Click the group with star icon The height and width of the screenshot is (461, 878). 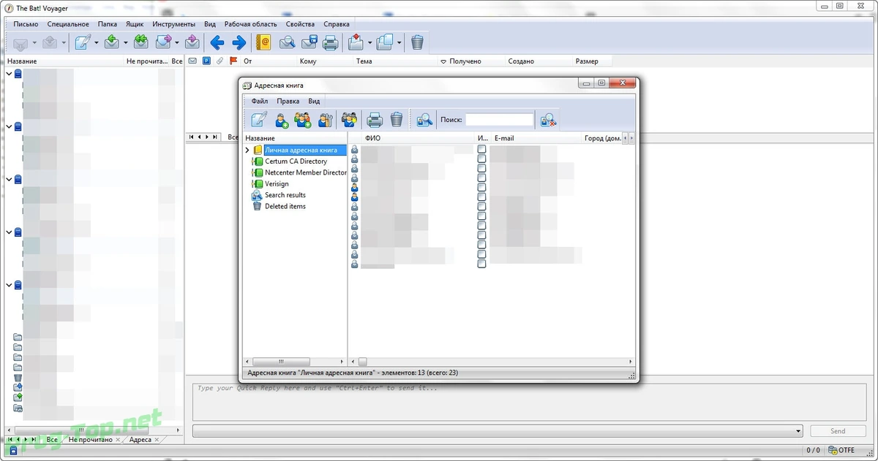[349, 120]
